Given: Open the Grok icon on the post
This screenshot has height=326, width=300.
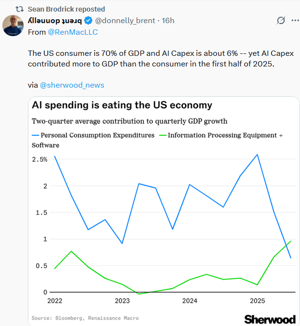Looking at the screenshot, I should point(281,20).
